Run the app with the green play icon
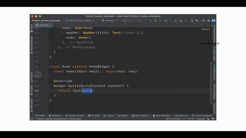This screenshot has width=246, height=138. pyautogui.click(x=151, y=21)
